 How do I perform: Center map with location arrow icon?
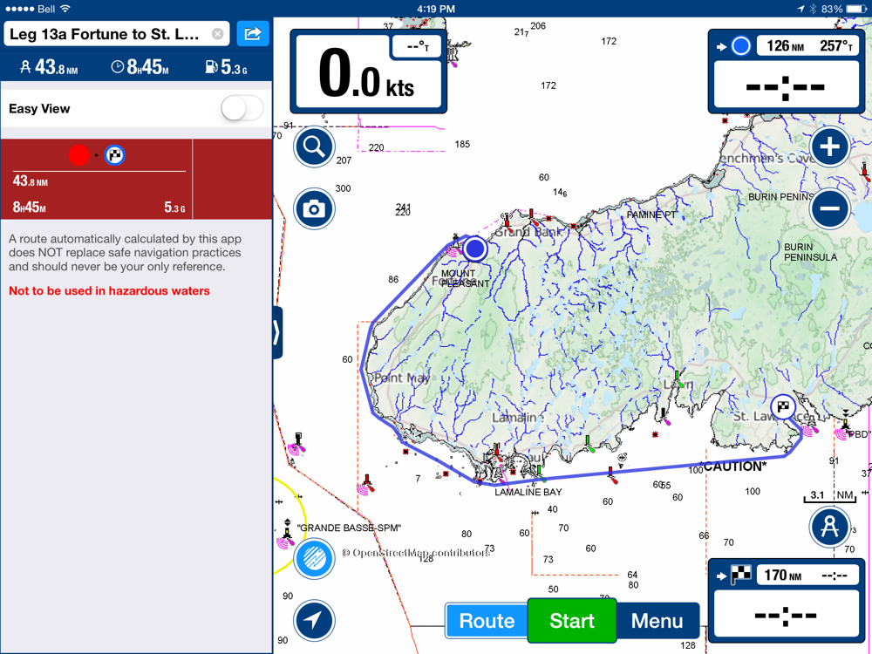[x=314, y=620]
